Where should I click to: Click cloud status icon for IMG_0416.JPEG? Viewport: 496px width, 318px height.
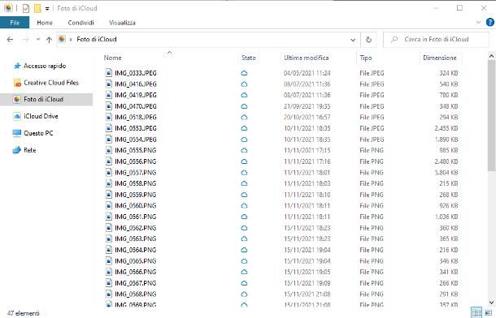(x=244, y=84)
